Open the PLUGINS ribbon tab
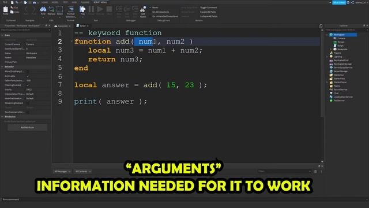The height and width of the screenshot is (208, 369). click(85, 2)
